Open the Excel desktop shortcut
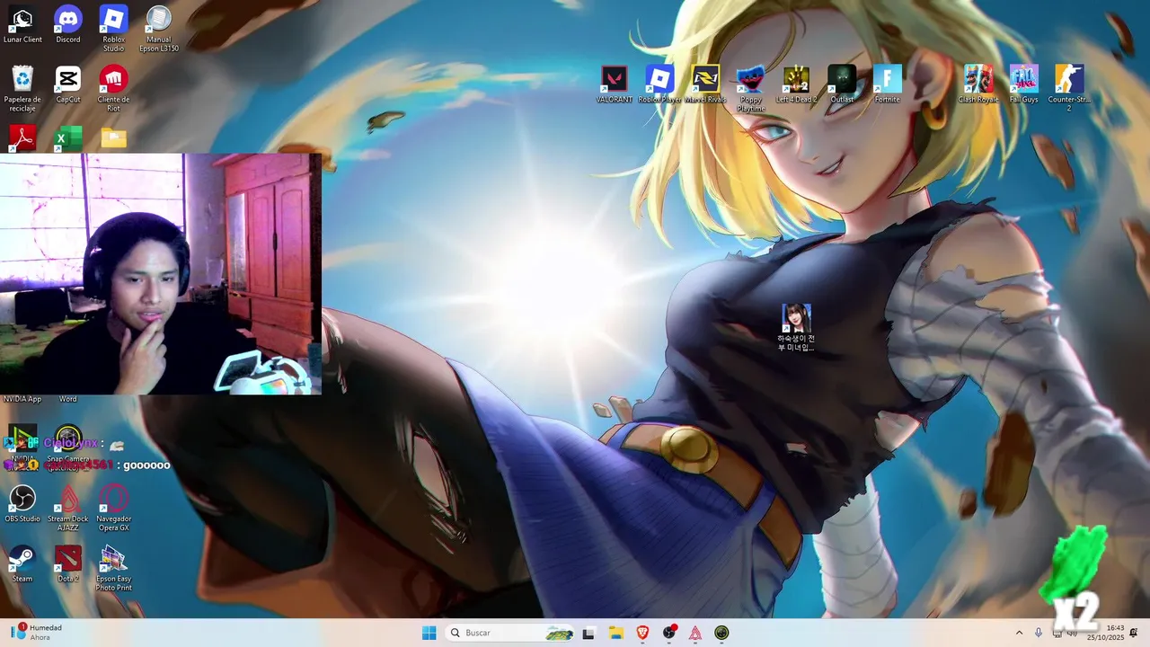1150x647 pixels. (68, 138)
